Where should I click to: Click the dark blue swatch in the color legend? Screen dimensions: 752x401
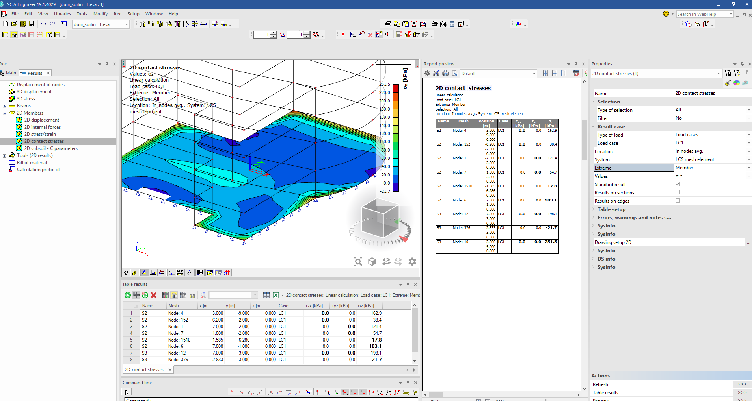pyautogui.click(x=396, y=187)
